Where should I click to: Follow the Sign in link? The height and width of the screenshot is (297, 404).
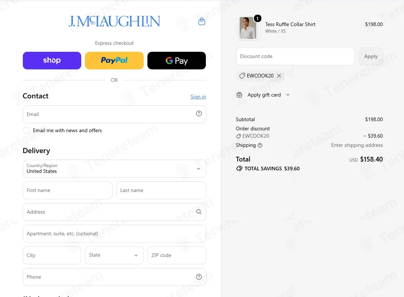pos(198,97)
